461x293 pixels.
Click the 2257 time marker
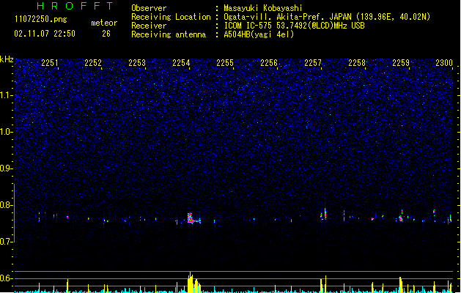click(x=313, y=63)
